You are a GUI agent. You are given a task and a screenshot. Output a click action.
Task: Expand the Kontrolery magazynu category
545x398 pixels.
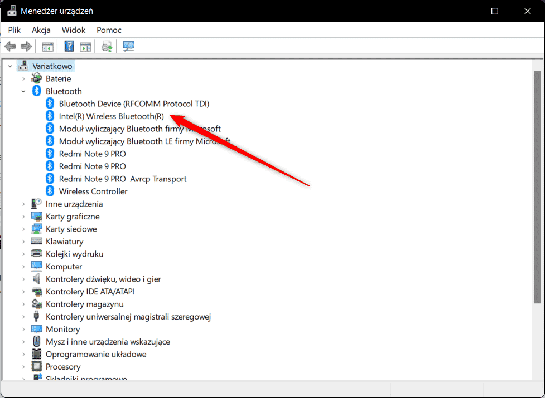click(23, 304)
